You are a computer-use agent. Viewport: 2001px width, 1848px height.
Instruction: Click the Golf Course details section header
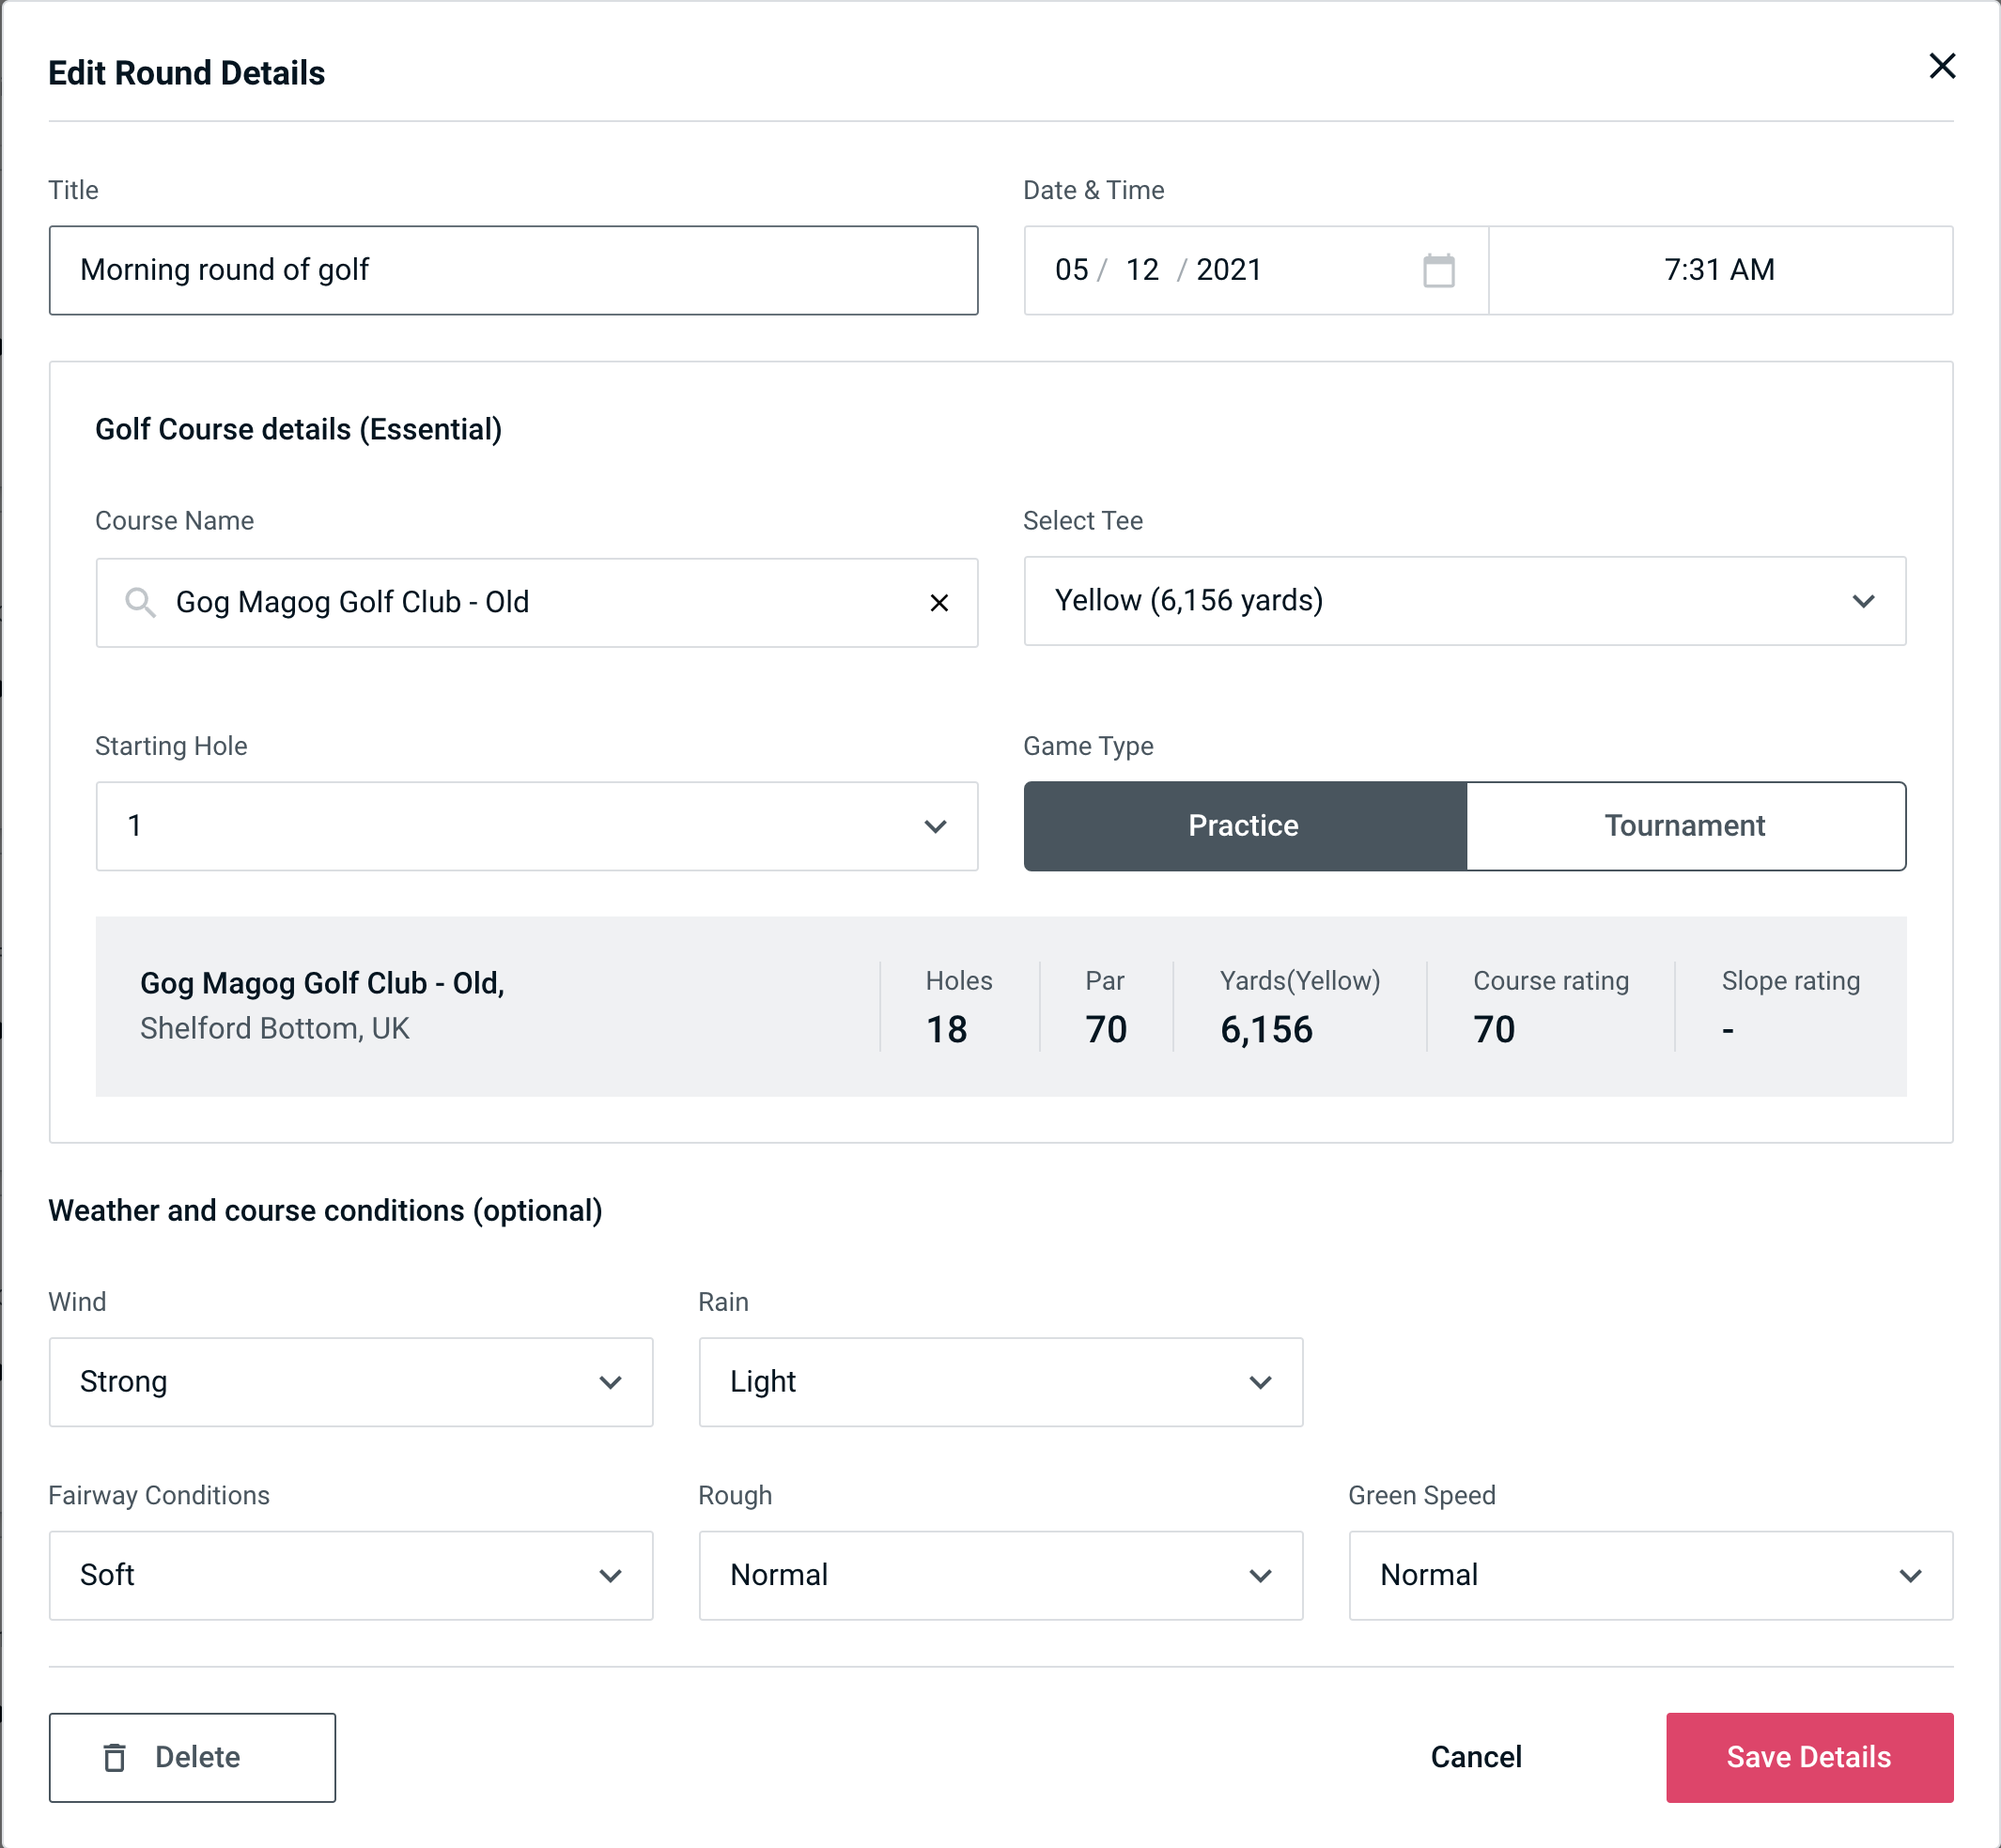coord(298,426)
